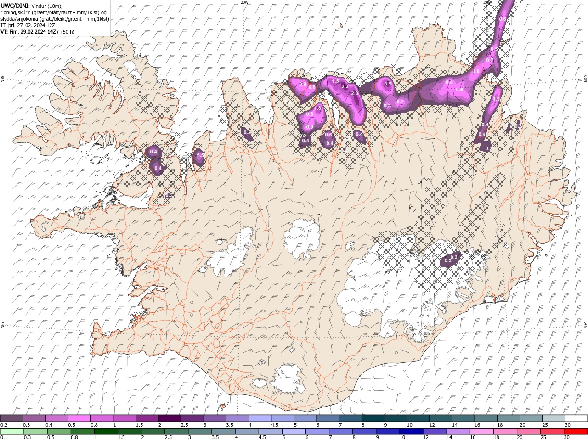This screenshot has height=441, width=588.
Task: Click the 'VT: Fim. 29.02.2024 14Z (+50 h)' line
Action: pos(38,32)
